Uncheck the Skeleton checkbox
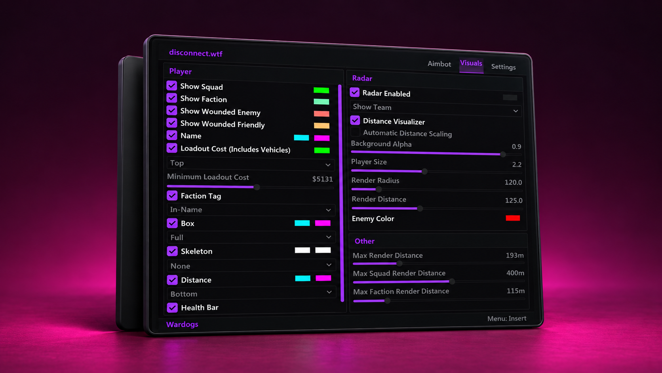 (x=172, y=251)
